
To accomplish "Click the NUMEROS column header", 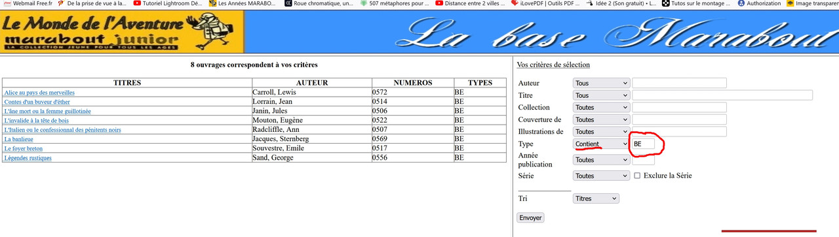I will (413, 83).
